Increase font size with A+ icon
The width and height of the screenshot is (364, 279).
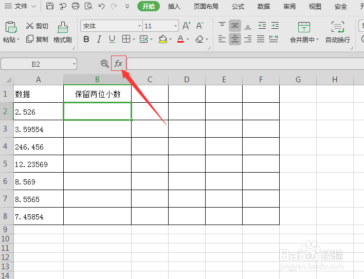point(187,26)
